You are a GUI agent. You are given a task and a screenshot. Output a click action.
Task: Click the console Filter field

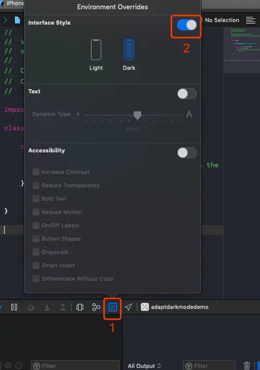pos(209,366)
